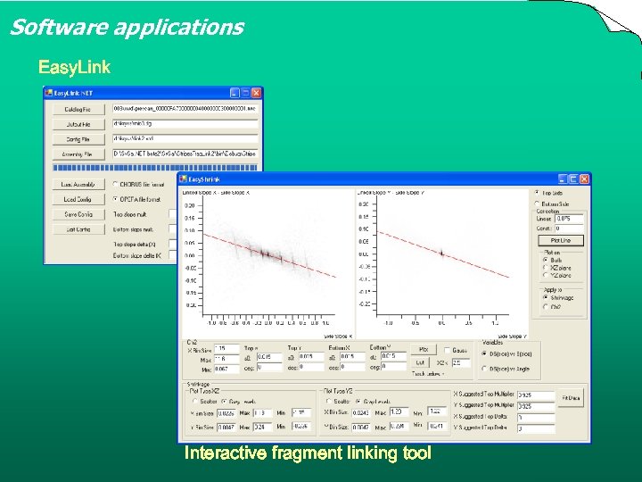The image size is (642, 482).
Task: Click the Catalog File button in EasyLink
Action: coord(78,110)
